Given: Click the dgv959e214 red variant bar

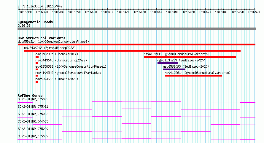Looking at the screenshot, I should tap(136, 45).
